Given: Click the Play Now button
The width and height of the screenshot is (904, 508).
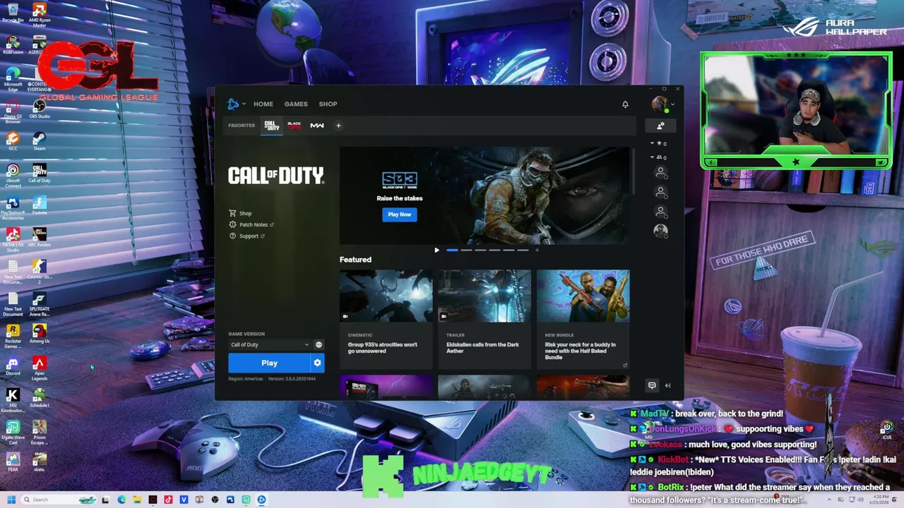Looking at the screenshot, I should pyautogui.click(x=399, y=214).
